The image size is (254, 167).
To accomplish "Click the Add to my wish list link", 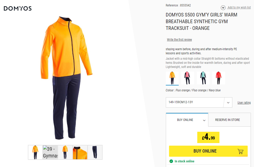I will click(x=239, y=7).
